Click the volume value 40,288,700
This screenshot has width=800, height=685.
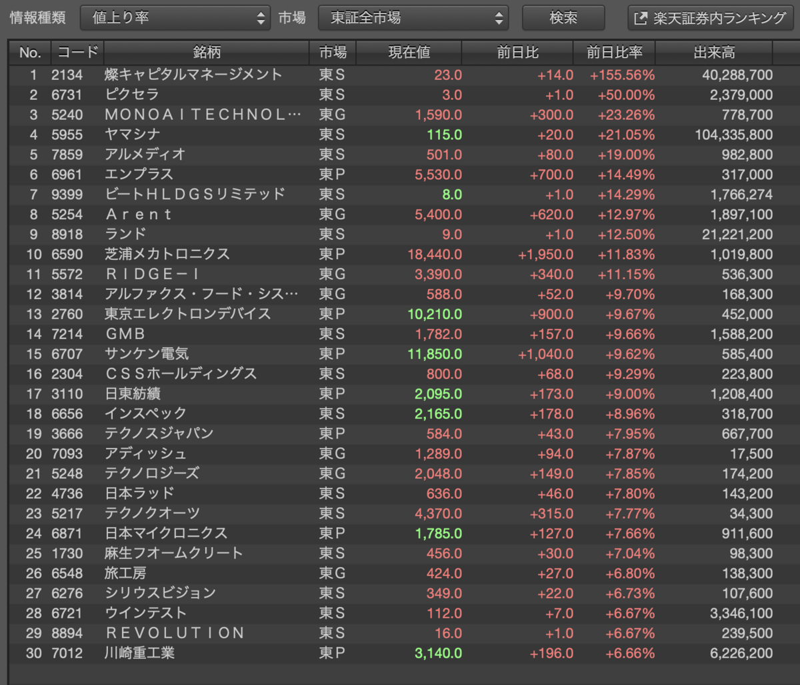pyautogui.click(x=737, y=75)
